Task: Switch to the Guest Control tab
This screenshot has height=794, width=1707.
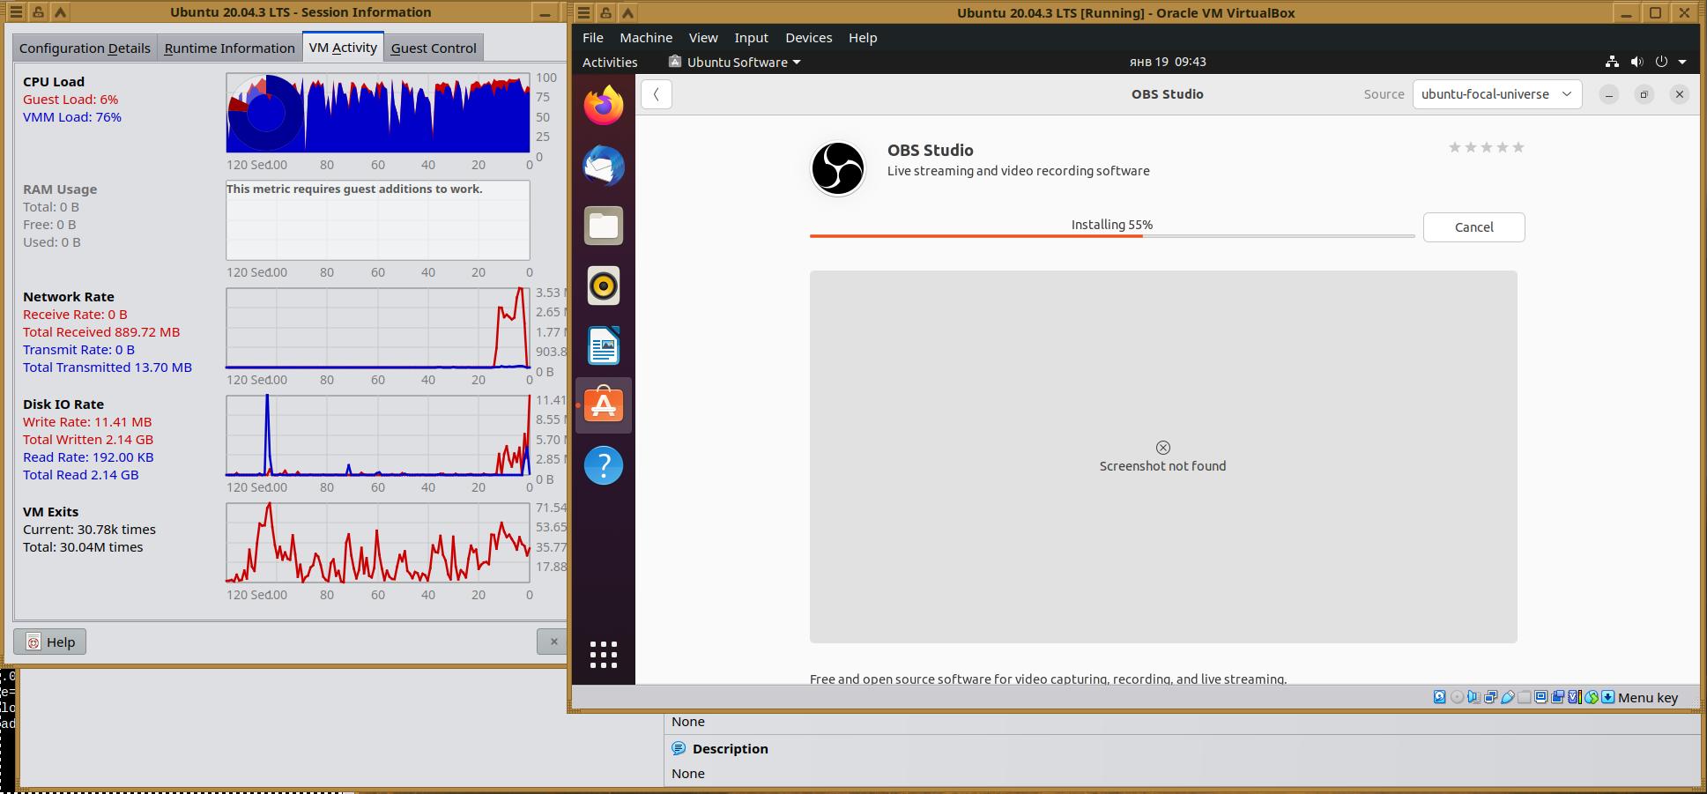Action: [x=434, y=48]
